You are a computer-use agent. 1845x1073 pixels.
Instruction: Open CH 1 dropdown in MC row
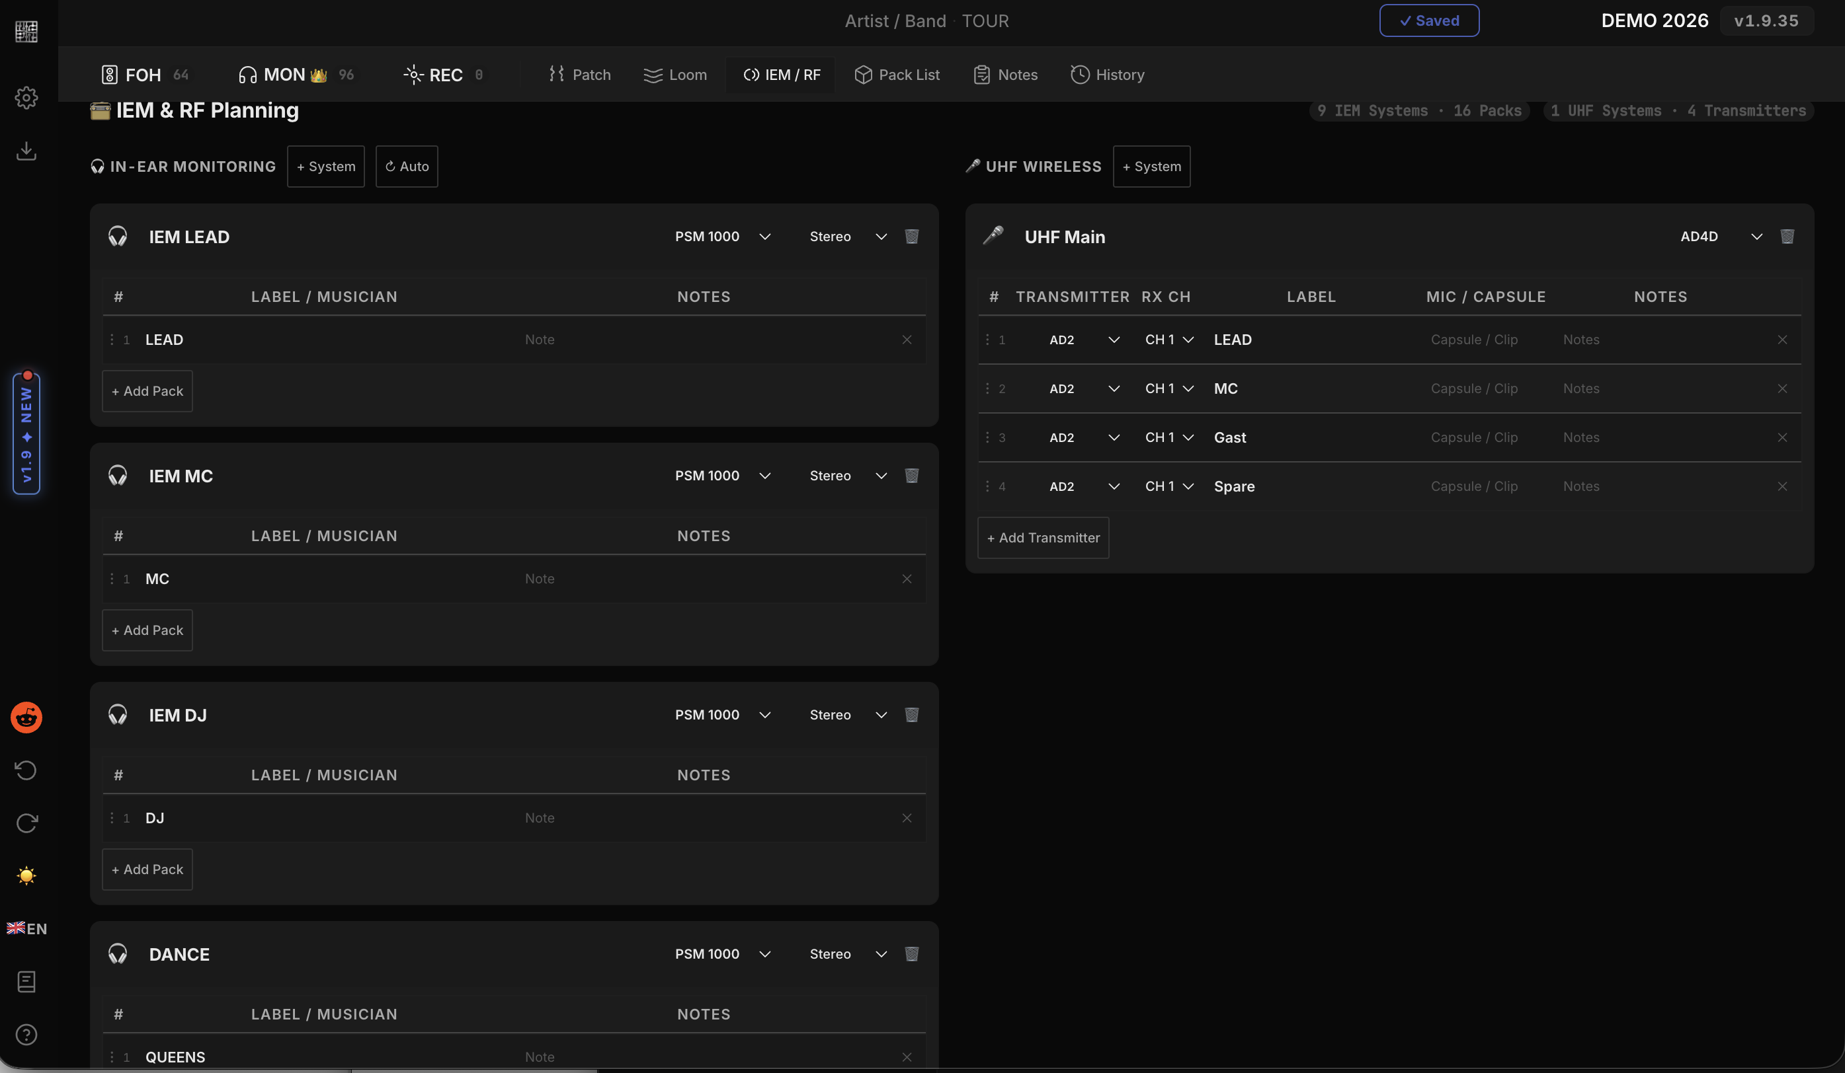tap(1169, 388)
